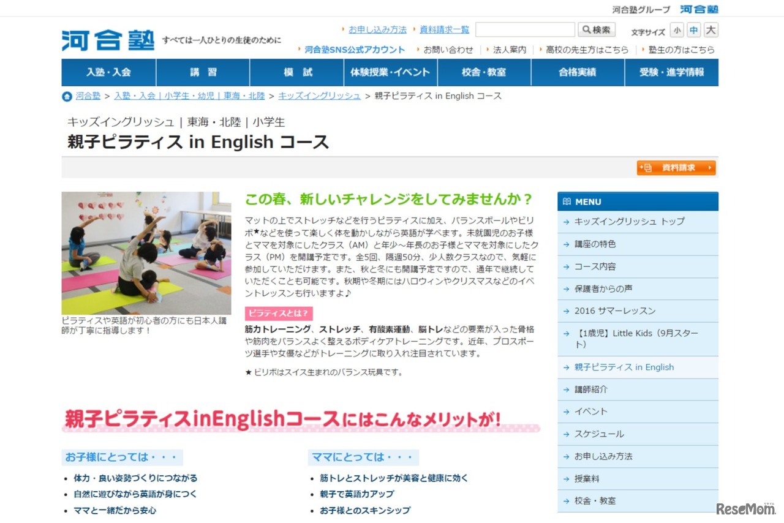Open 講座の特色 in side menu

click(638, 244)
